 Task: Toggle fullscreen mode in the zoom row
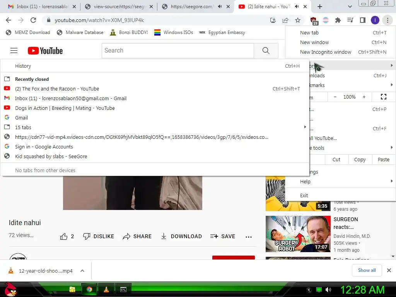pyautogui.click(x=383, y=97)
